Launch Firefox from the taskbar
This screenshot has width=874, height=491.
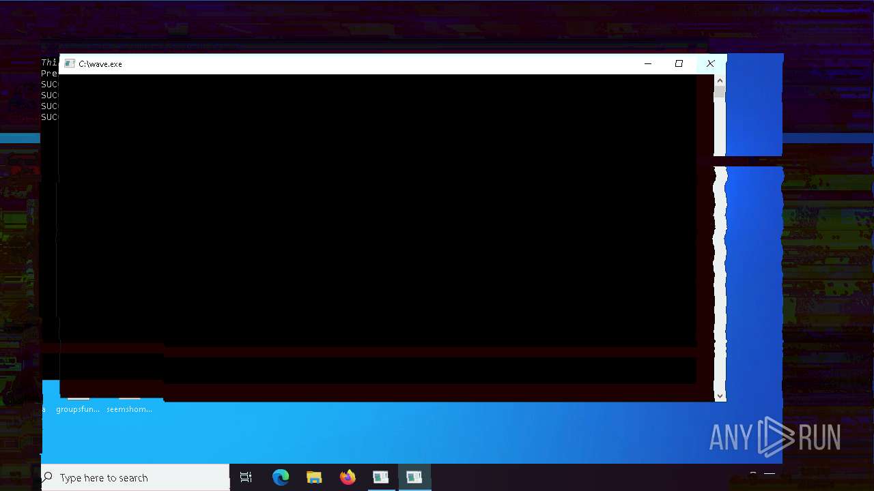pos(348,477)
